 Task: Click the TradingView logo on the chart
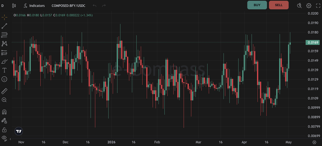[x=19, y=131]
